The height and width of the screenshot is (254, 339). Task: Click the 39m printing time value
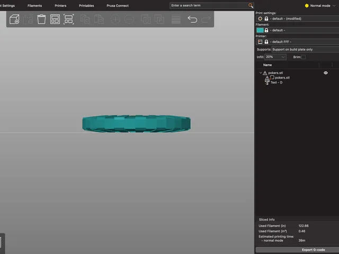[x=302, y=240]
